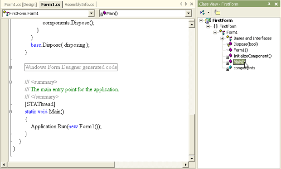281x169 pixels.
Task: Click the Application.Run(new Form1()); line
Action: [66, 126]
